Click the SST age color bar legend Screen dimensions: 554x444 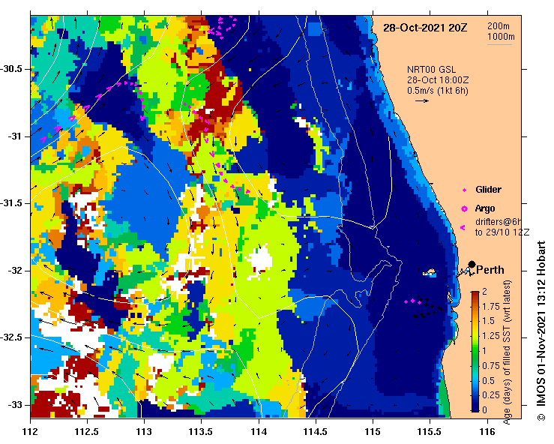[475, 352]
